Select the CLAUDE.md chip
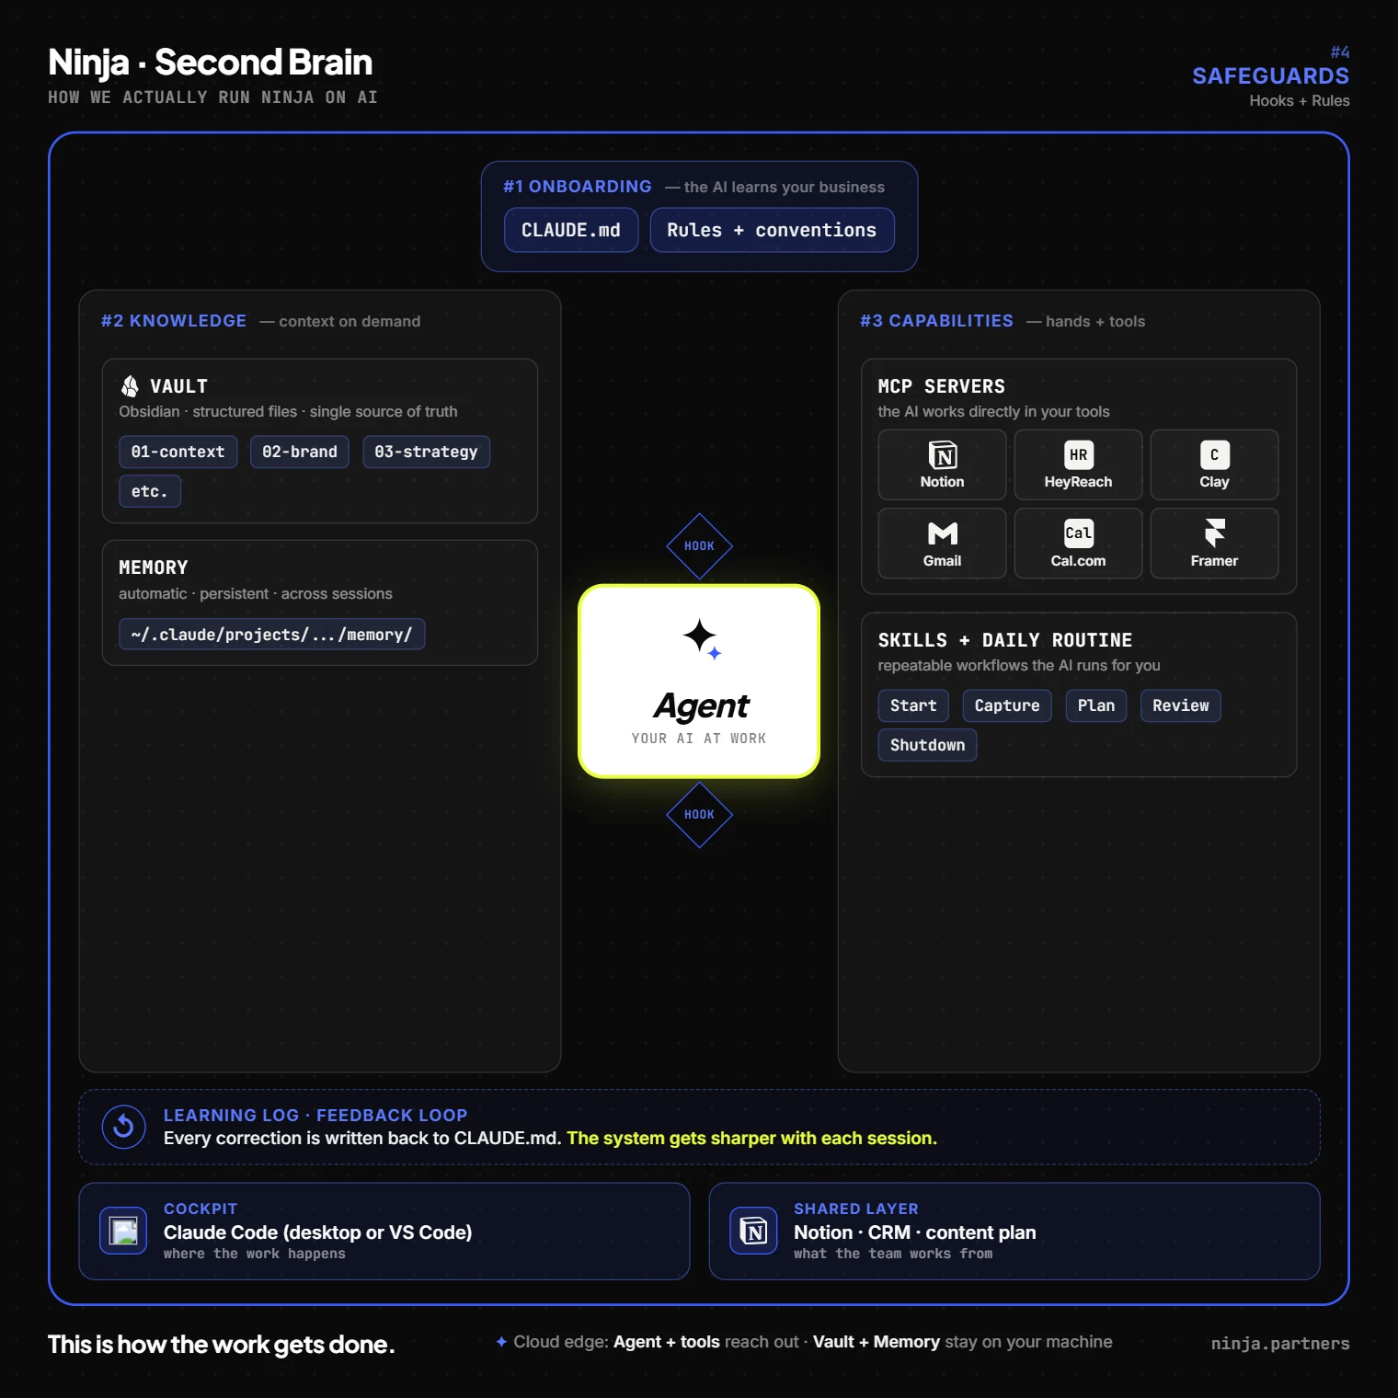The image size is (1398, 1398). coord(571,230)
